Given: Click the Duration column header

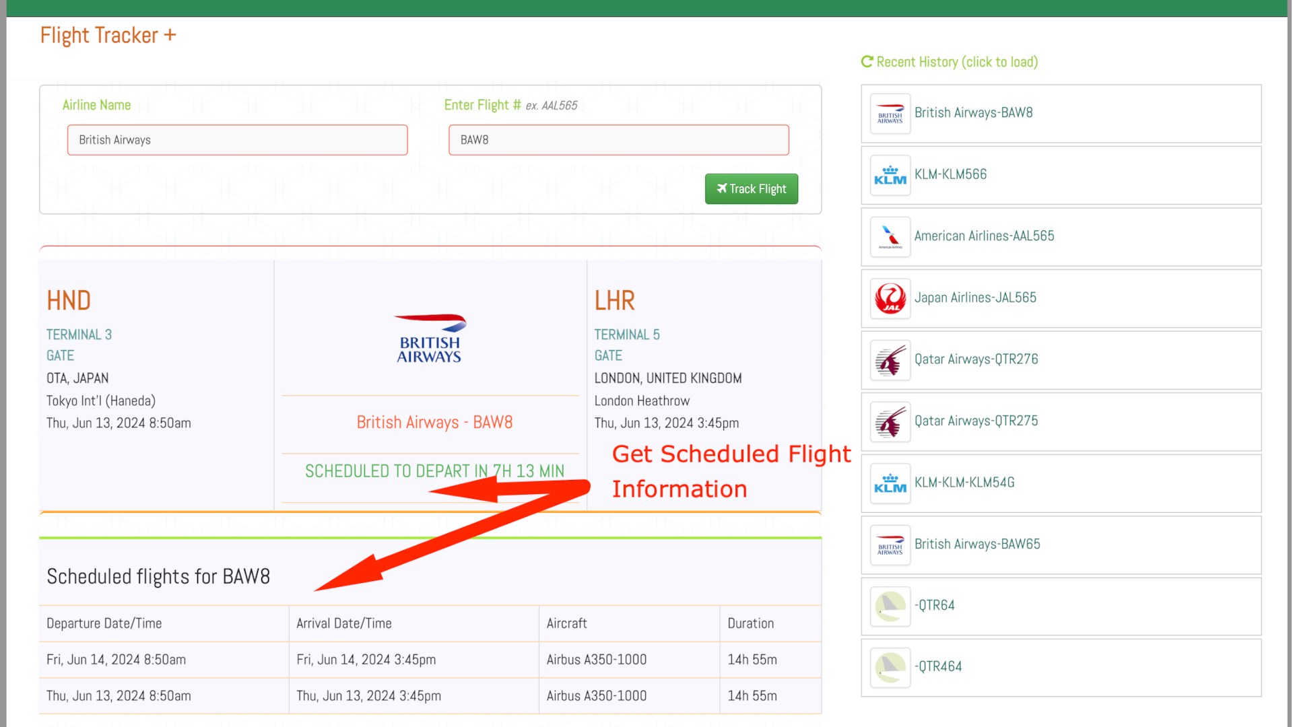Looking at the screenshot, I should coord(751,623).
